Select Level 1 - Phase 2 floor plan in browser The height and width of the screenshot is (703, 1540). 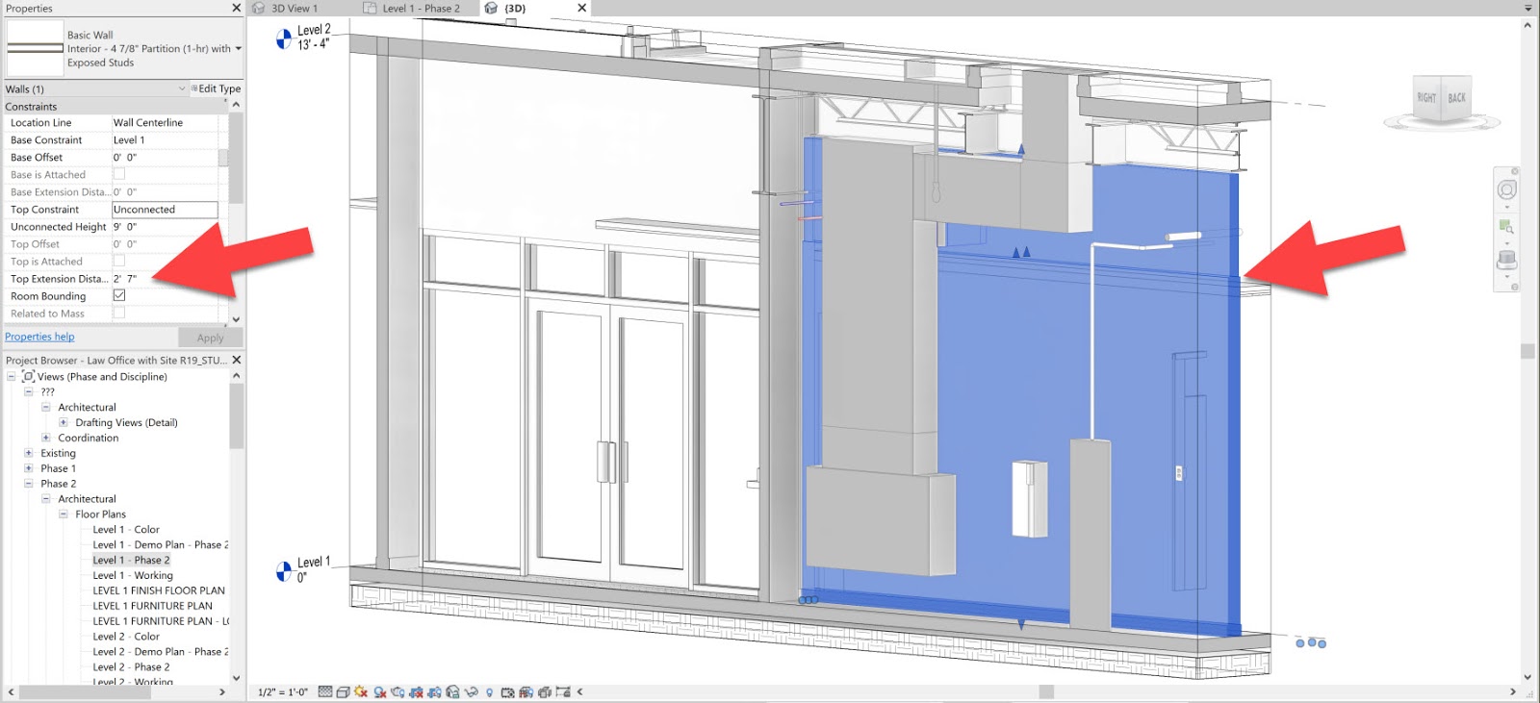(x=131, y=560)
